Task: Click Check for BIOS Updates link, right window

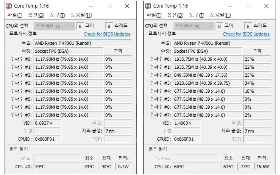Action: (x=246, y=34)
